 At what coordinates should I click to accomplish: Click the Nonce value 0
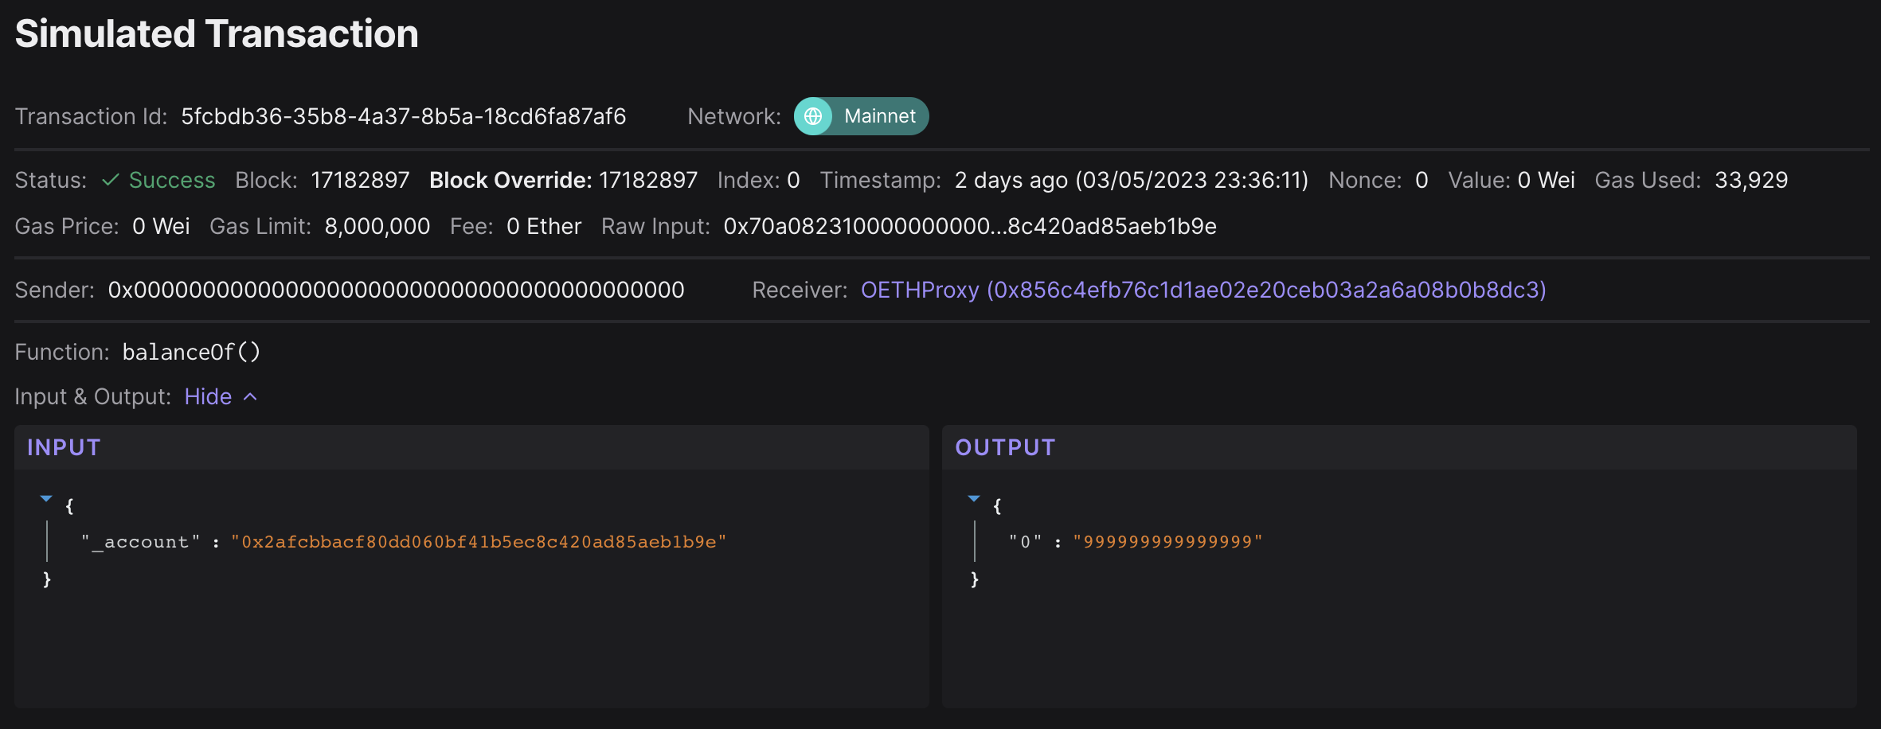coord(1422,180)
